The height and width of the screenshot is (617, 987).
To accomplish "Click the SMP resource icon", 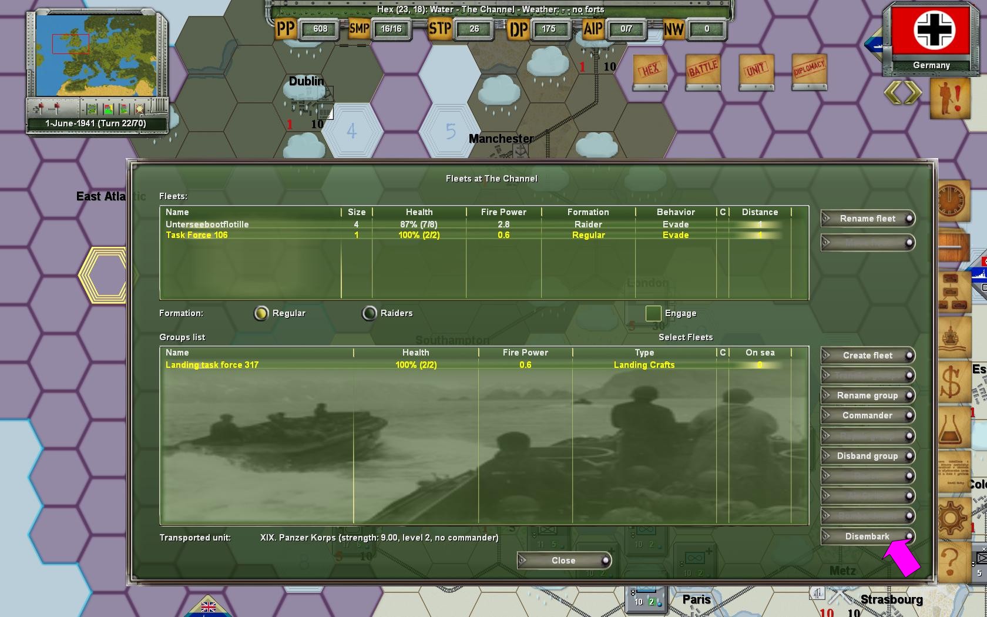I will click(x=359, y=29).
